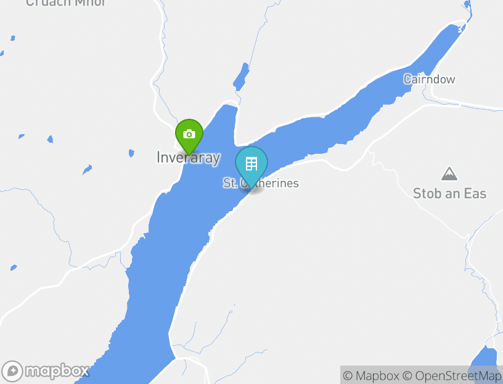Click the small lochan just left of Inveraray label
This screenshot has height=384, width=503.
point(131,153)
